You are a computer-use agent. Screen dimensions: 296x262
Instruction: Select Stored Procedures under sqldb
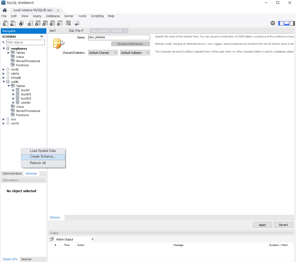point(28,111)
